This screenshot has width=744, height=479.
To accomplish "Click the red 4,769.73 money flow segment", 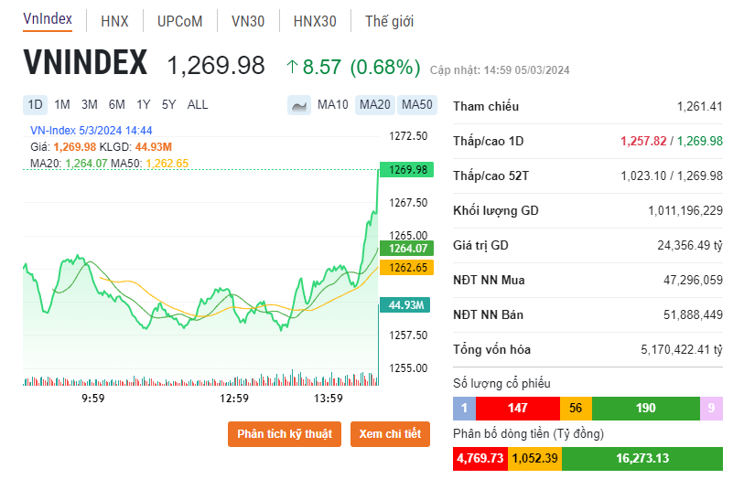I will (x=480, y=459).
